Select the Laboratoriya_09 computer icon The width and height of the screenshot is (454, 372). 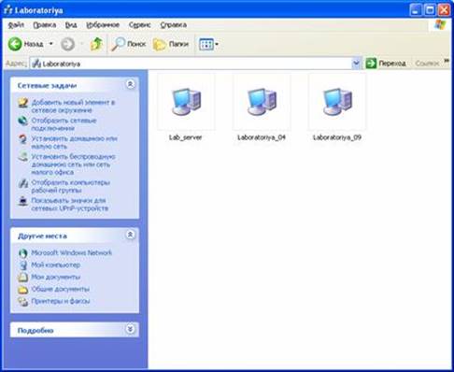point(337,102)
